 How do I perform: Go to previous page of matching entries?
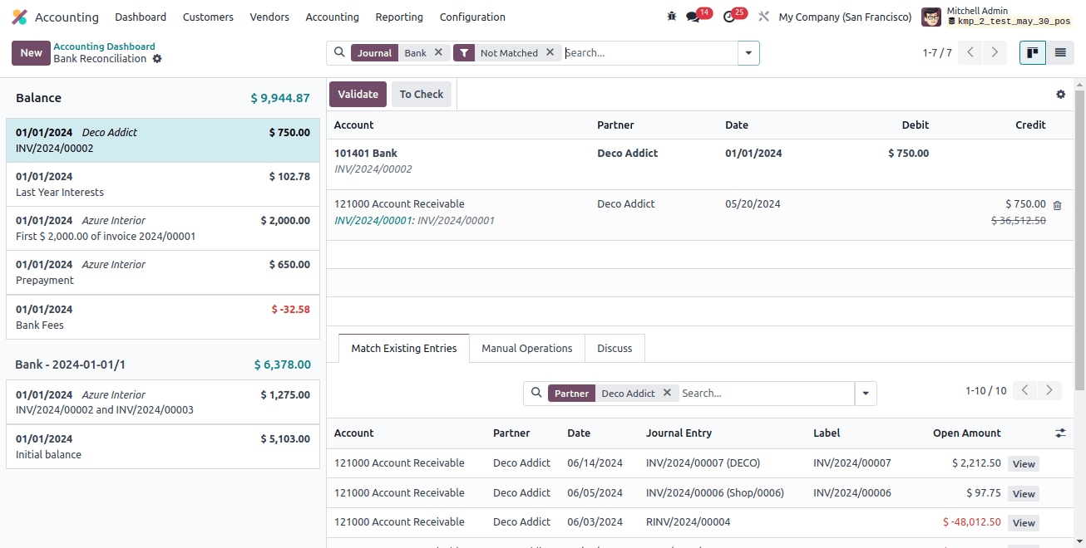point(1025,390)
